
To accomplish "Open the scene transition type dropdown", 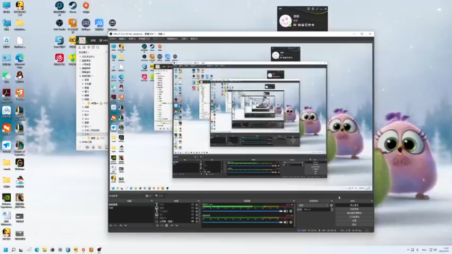I will click(x=313, y=205).
